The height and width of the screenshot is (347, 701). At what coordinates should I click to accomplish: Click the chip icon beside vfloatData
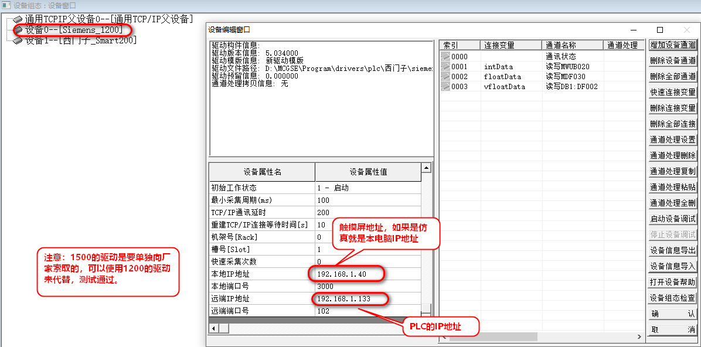(447, 86)
